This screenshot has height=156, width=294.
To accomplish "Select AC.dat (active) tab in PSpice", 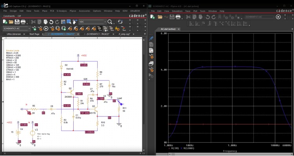I will coord(169,29).
